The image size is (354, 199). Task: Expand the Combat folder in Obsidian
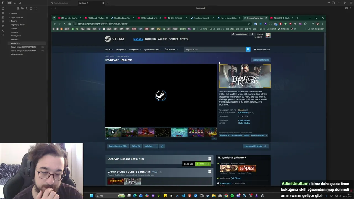click(14, 14)
